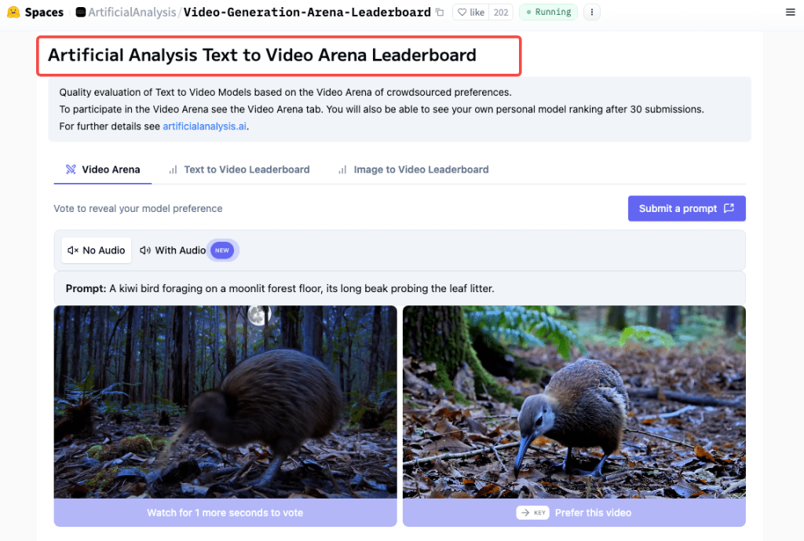Open the artificialanalysis.ai link
Screen dimensions: 804x541
click(x=205, y=126)
